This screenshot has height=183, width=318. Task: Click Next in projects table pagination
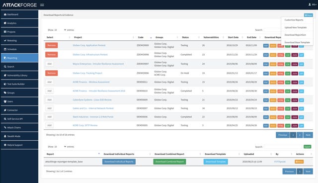point(308,135)
